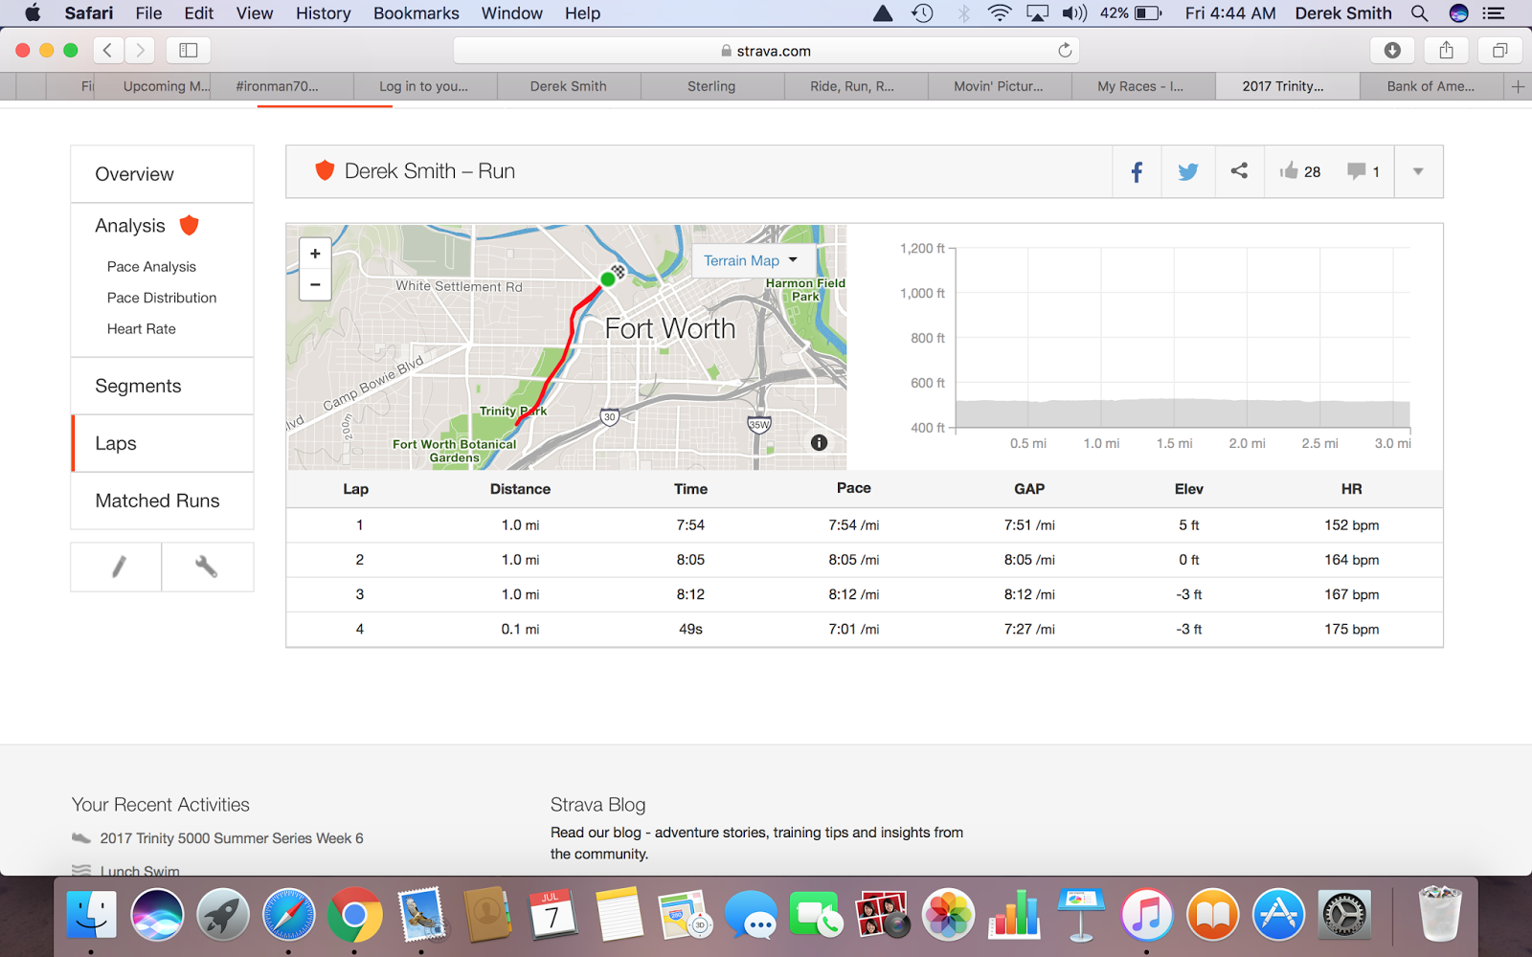Screen dimensions: 1532x957
Task: Open App Store from the Dock
Action: (1278, 915)
